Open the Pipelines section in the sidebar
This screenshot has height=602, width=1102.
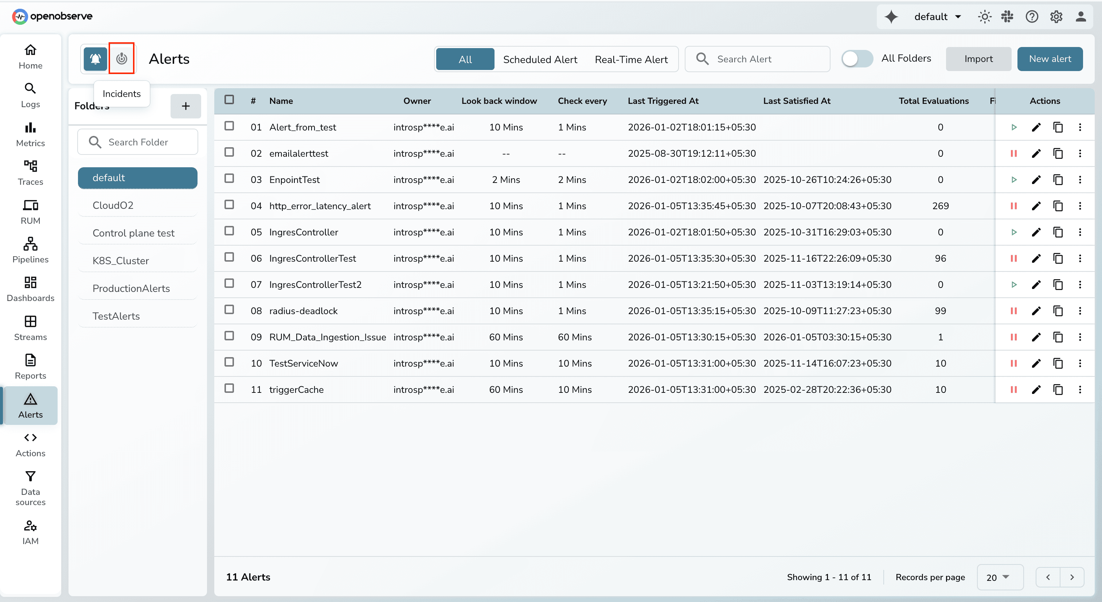pos(30,250)
